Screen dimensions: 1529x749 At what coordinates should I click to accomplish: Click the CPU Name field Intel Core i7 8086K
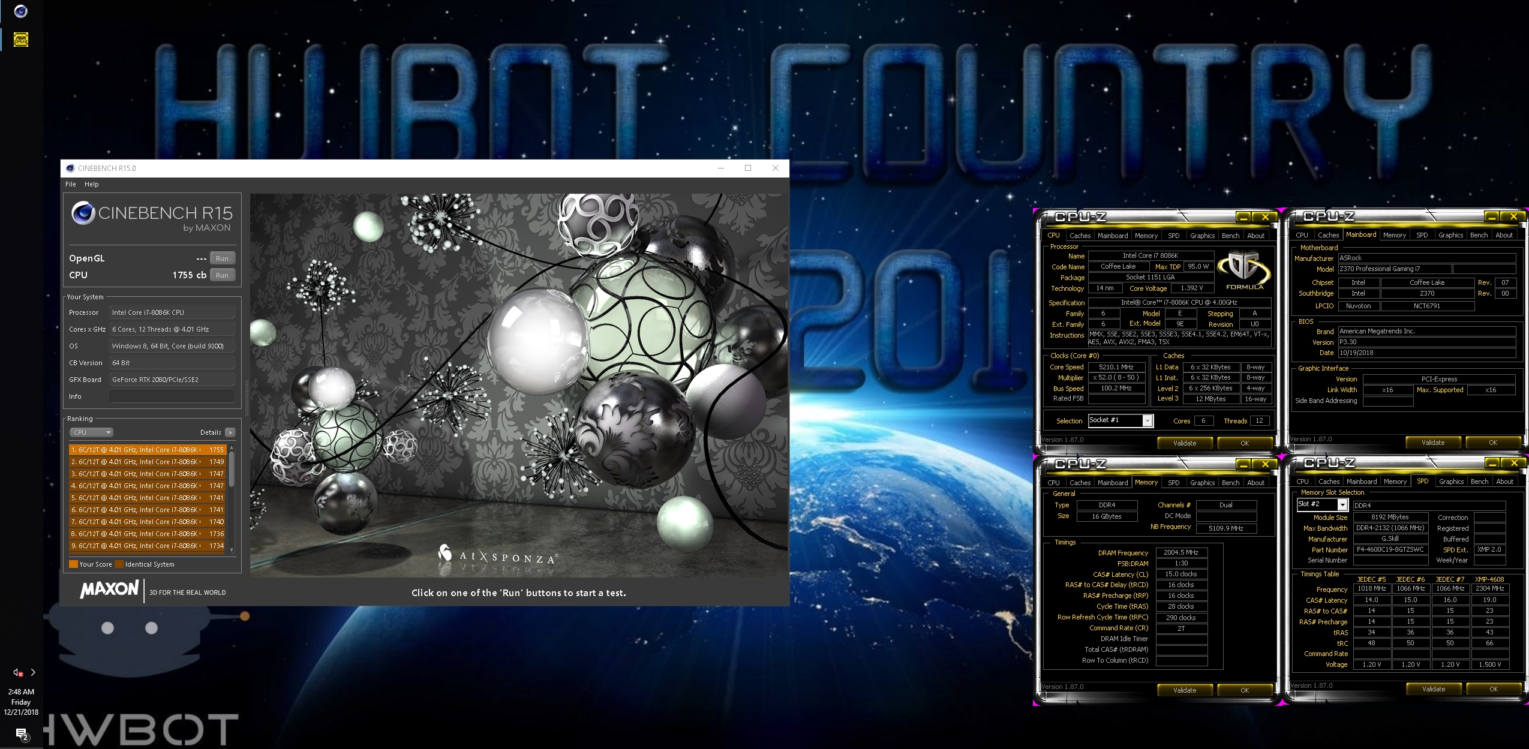tap(1150, 255)
